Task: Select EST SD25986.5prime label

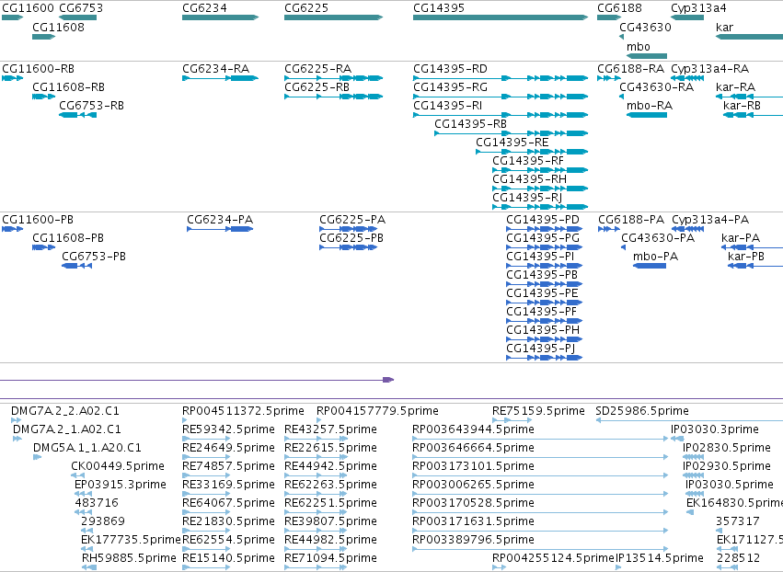Action: [x=642, y=411]
